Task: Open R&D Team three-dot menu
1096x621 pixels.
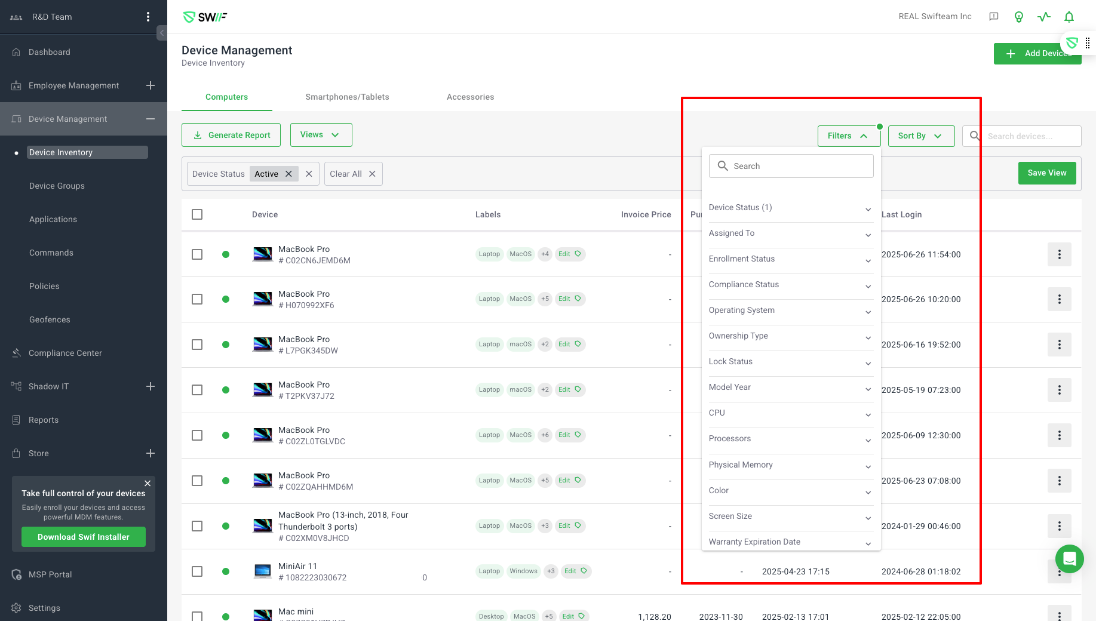Action: point(148,17)
